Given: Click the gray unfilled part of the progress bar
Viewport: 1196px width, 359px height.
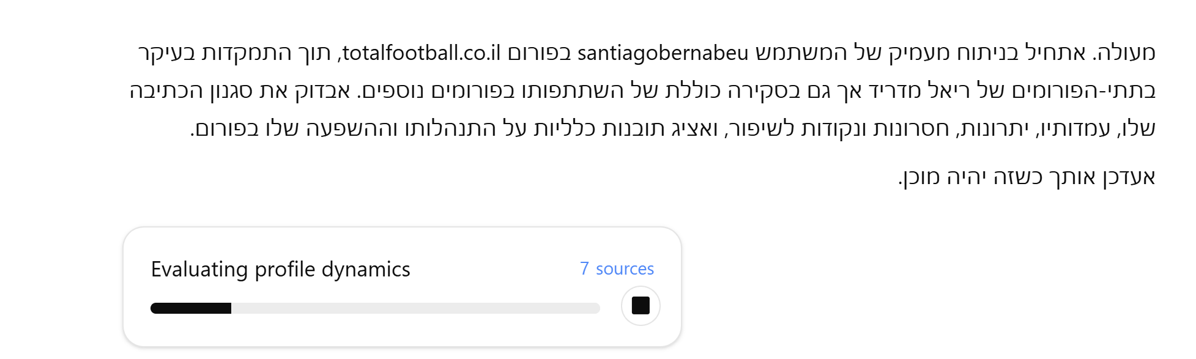Looking at the screenshot, I should click(x=415, y=308).
